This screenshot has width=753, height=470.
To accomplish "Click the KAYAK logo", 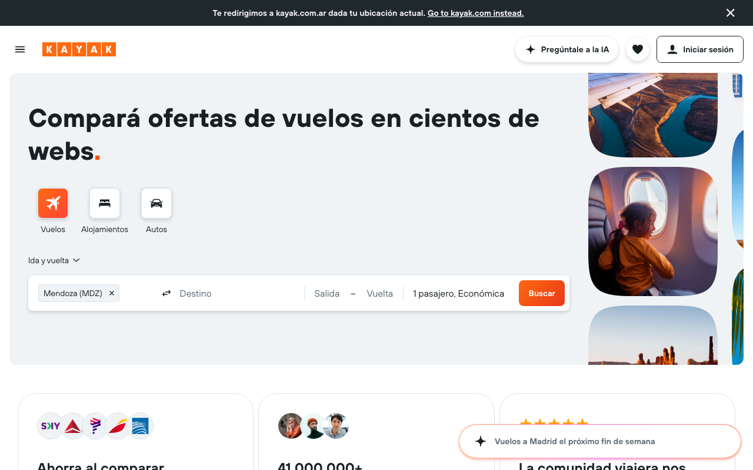I will coord(79,49).
